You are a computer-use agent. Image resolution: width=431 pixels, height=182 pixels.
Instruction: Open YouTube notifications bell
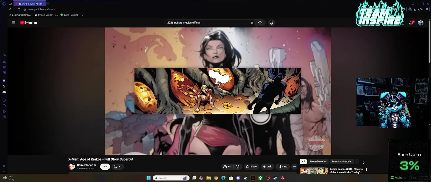[411, 23]
